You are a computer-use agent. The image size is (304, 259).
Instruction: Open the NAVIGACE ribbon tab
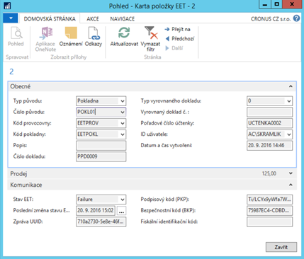123,19
